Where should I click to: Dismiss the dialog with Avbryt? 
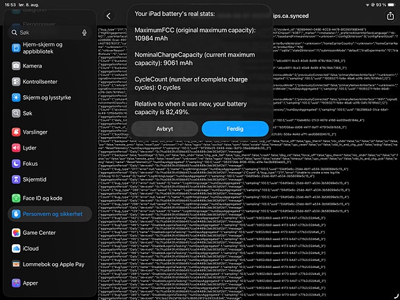coord(165,129)
